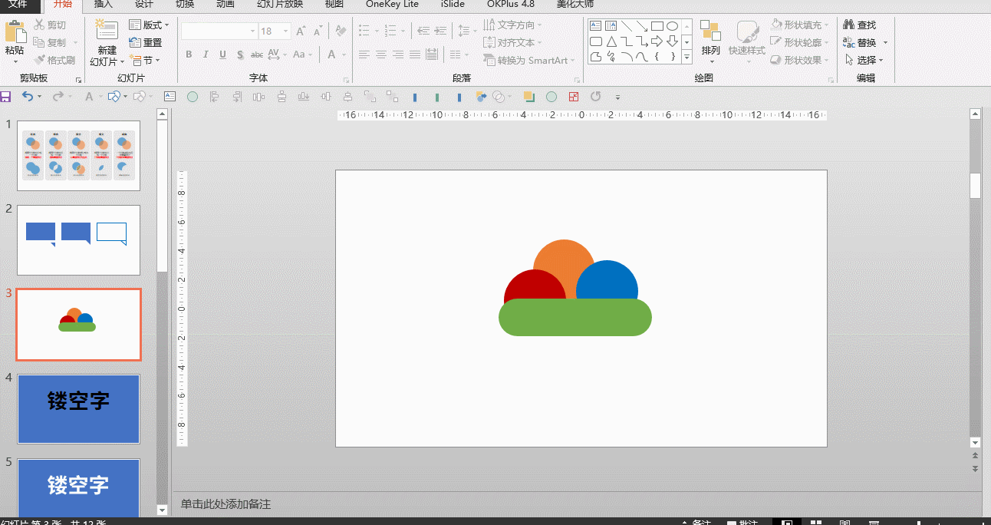Click the Paste clipboard icon
Image resolution: width=991 pixels, height=525 pixels.
15,32
